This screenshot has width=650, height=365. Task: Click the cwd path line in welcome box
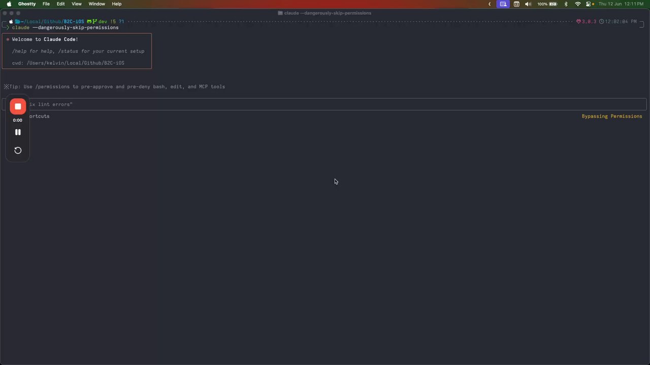click(x=68, y=63)
